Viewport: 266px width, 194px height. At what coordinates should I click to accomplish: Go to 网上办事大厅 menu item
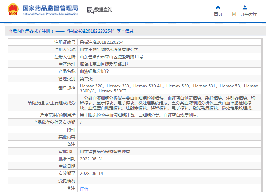[244, 14]
